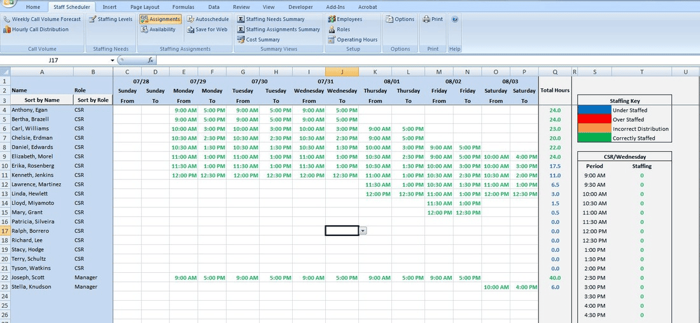This screenshot has height=323, width=700.
Task: Open the Review tab
Action: click(242, 7)
